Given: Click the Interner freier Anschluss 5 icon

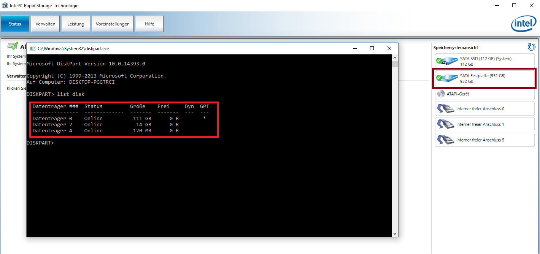Looking at the screenshot, I should [x=445, y=140].
